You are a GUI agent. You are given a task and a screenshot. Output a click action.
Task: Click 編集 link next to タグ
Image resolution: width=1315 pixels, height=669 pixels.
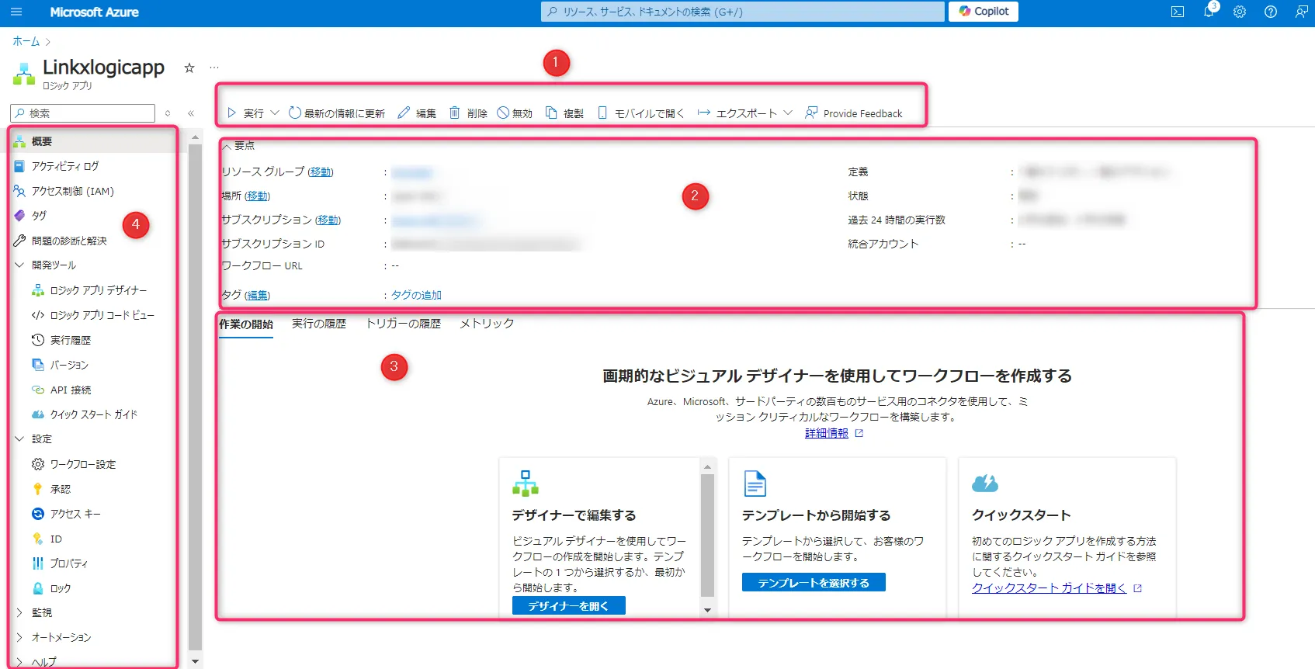[x=258, y=295]
